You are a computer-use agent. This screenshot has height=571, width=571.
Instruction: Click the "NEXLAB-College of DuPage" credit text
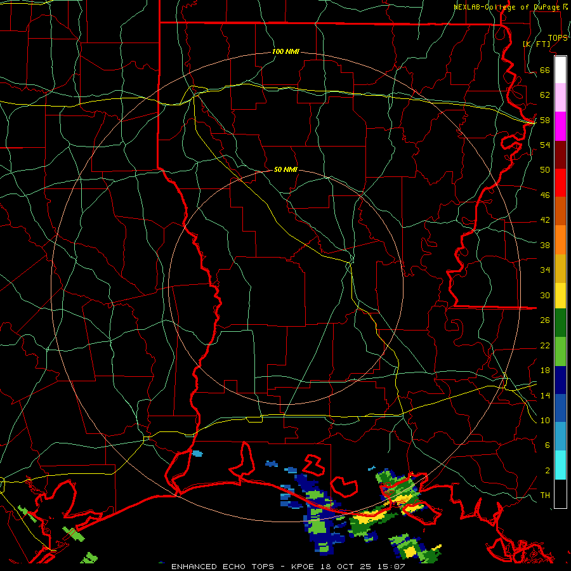click(508, 7)
